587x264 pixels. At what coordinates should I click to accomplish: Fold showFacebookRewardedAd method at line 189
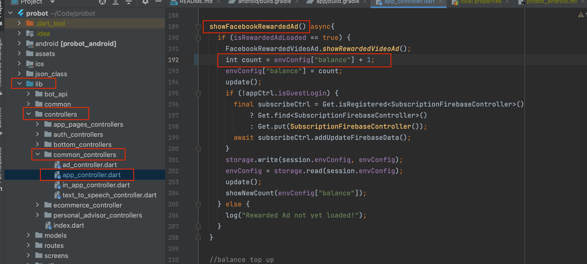click(198, 27)
